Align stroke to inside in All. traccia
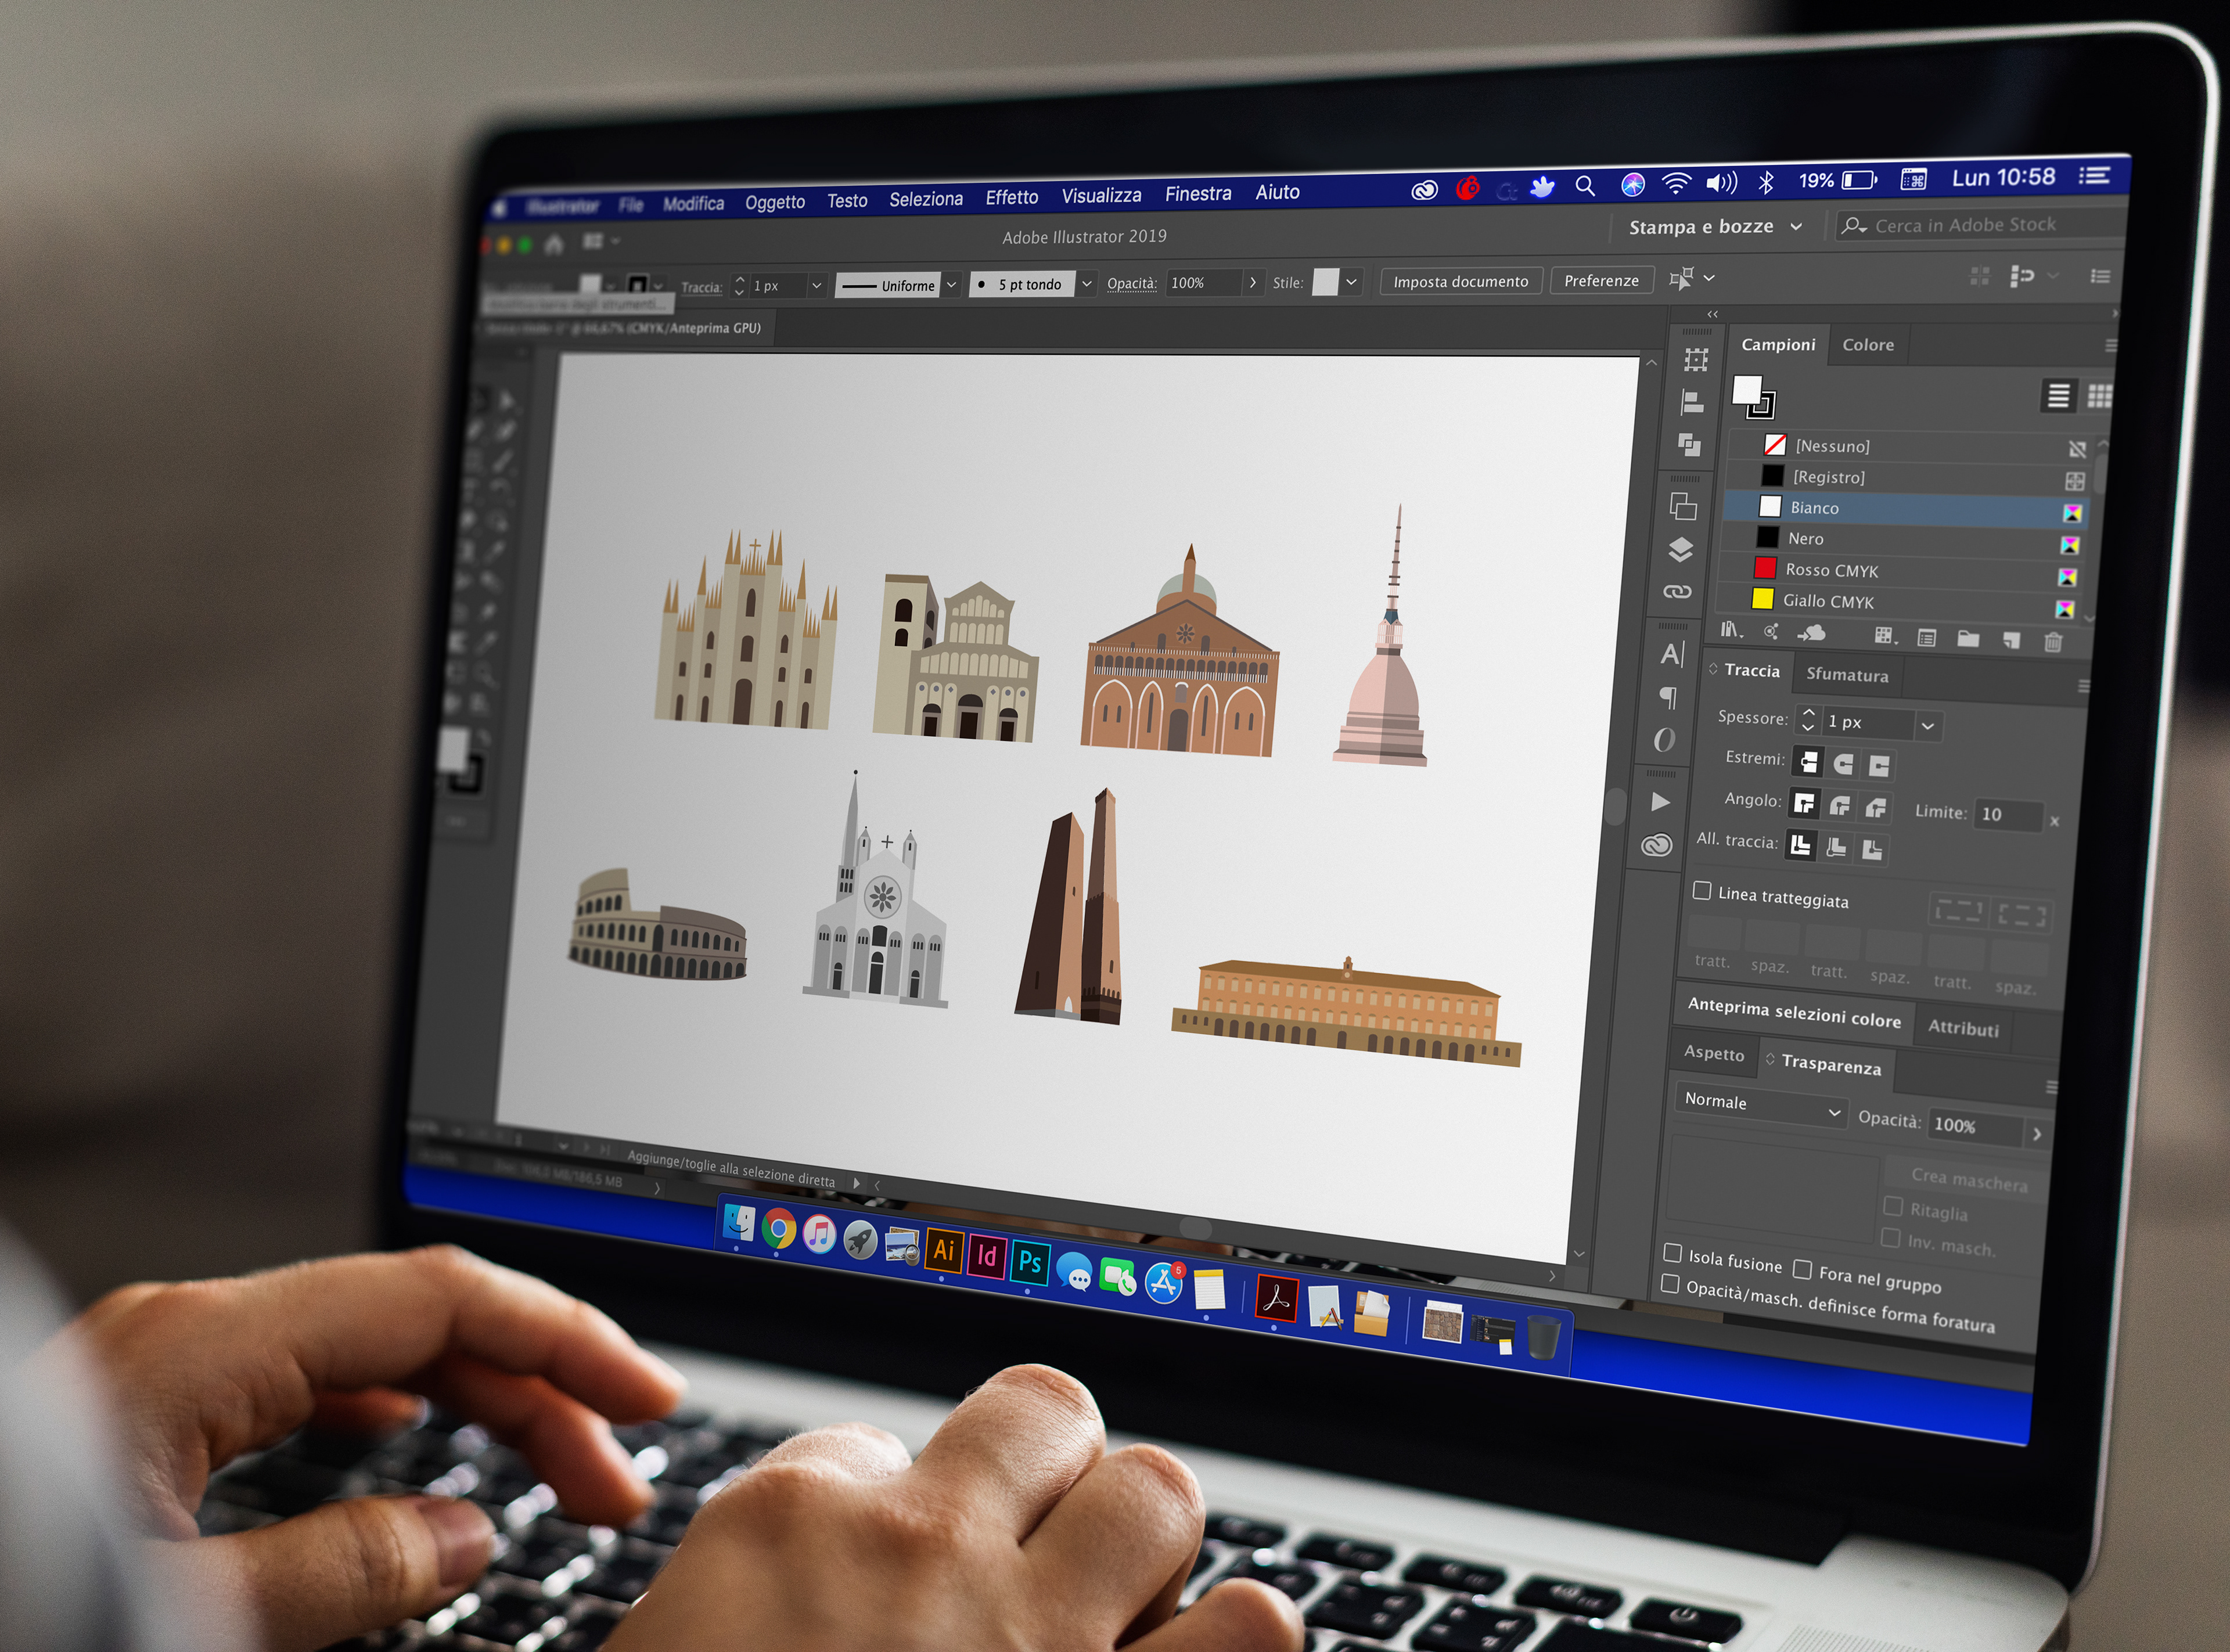2230x1652 pixels. [x=1836, y=847]
